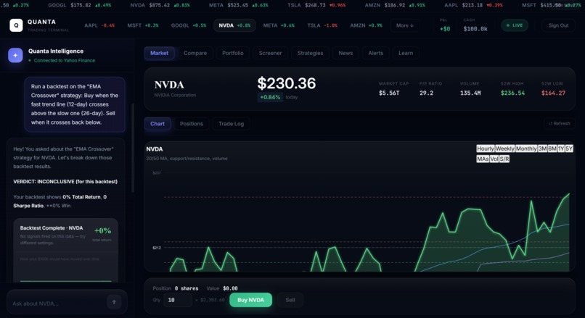Viewport: 585px width, 318px height.
Task: Click the Cash value $100.0k
Action: click(x=475, y=29)
